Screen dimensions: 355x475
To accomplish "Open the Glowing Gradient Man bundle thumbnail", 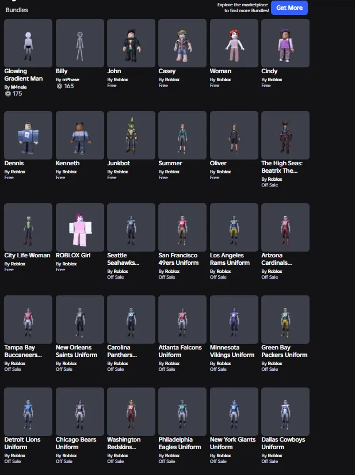I will click(28, 43).
